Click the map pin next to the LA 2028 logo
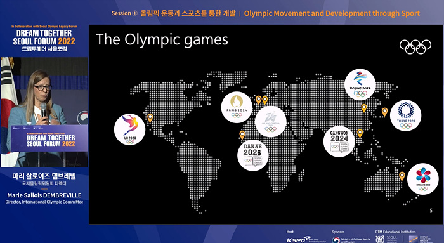Screen dimensions: 444x243 [150, 118]
